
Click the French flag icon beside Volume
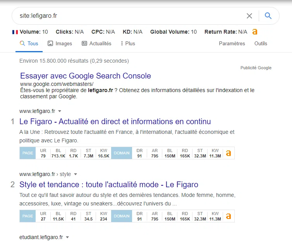(15, 32)
